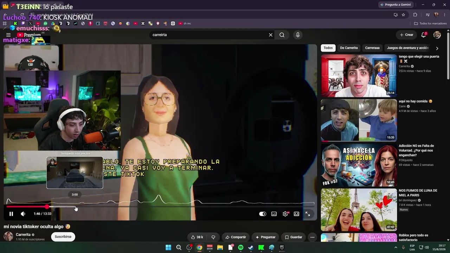Enter fullscreen video mode

(308, 214)
